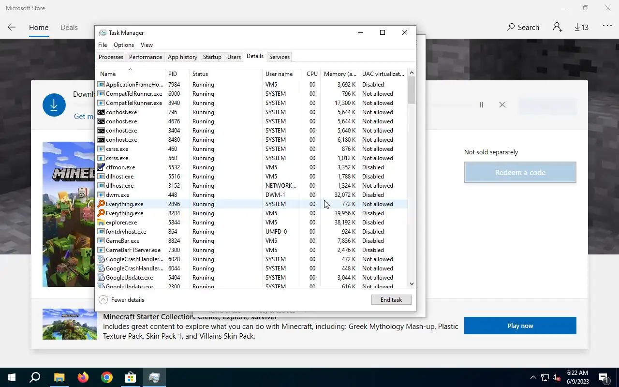Select the GameBarFTServer.exe process row
The image size is (619, 387).
coord(251,250)
